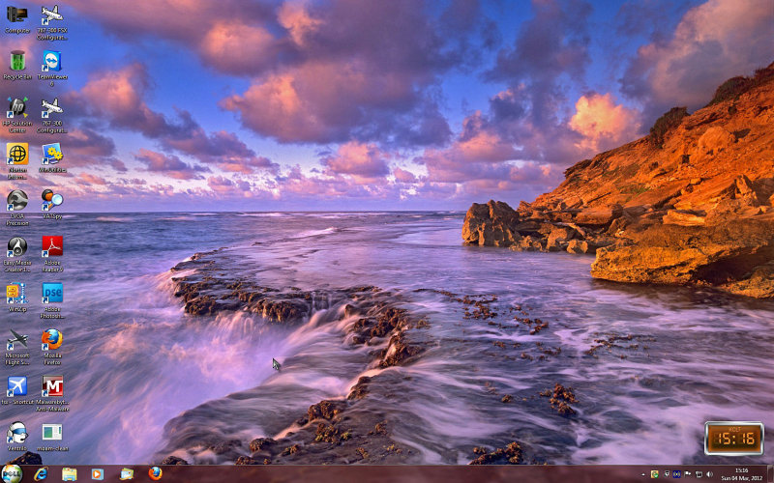Screen dimensions: 774x483
Task: Click the Action Center flag icon
Action: [x=688, y=474]
